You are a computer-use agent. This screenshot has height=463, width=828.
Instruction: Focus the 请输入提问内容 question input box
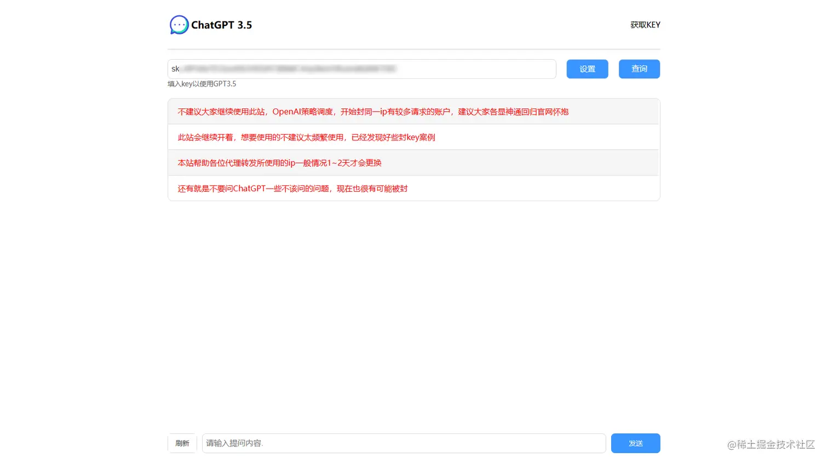pos(404,443)
